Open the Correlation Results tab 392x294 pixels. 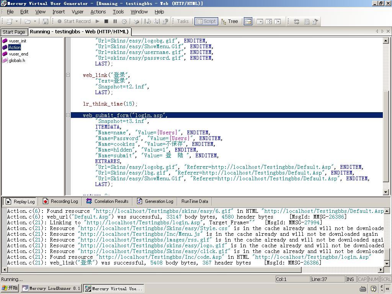coord(107,201)
